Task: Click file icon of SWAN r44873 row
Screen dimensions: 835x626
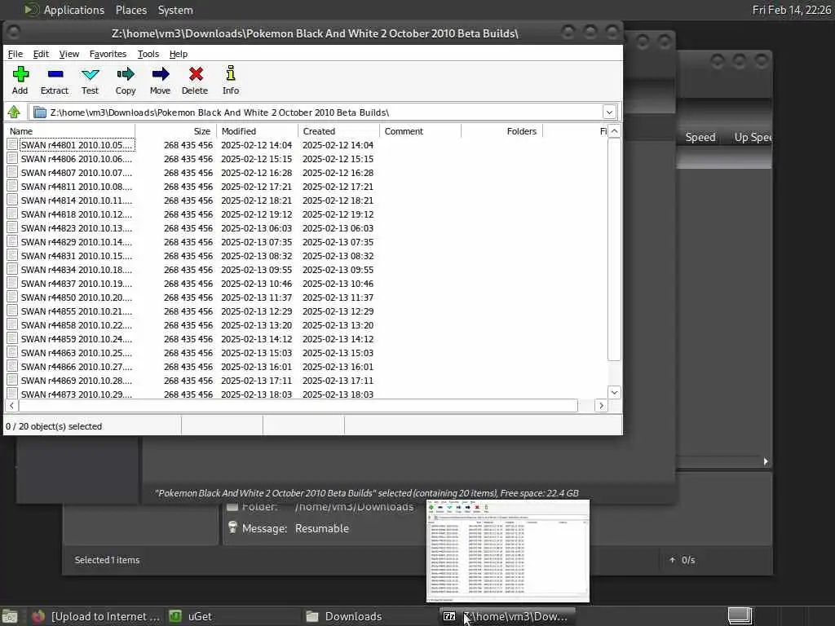Action: [x=13, y=394]
